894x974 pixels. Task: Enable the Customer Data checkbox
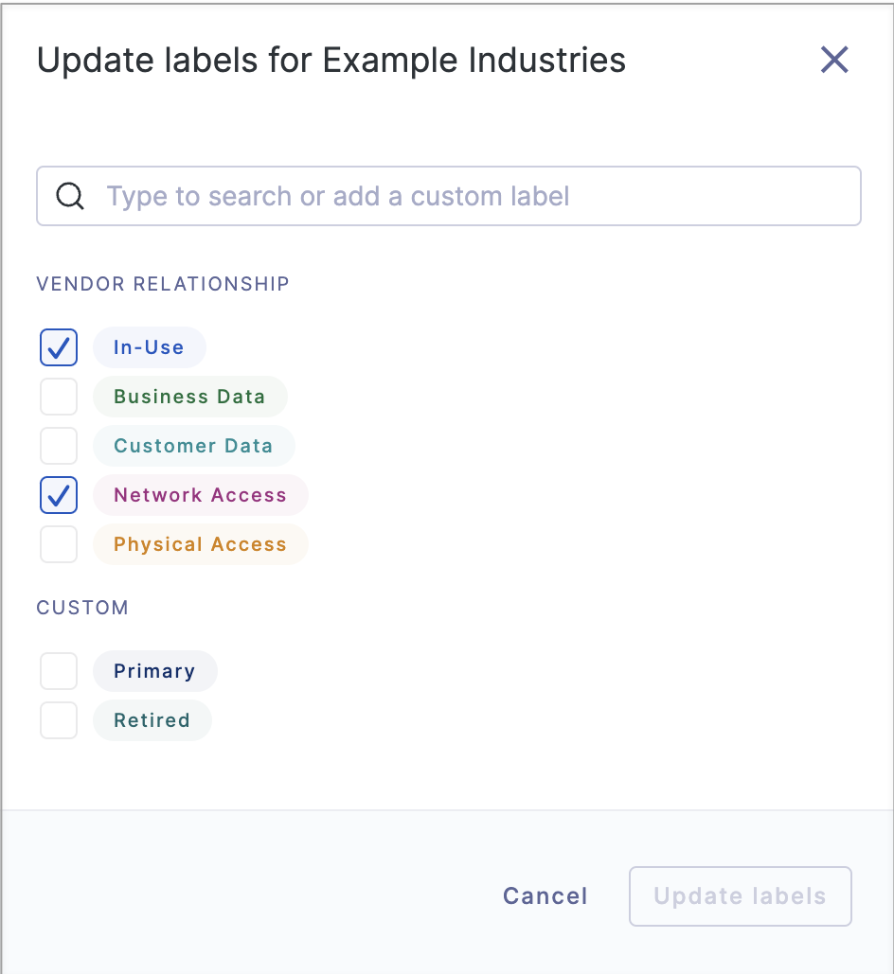click(59, 446)
